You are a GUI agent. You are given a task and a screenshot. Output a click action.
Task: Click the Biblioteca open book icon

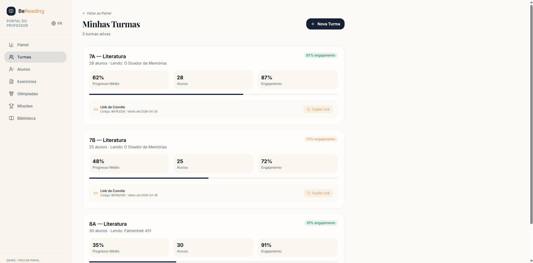[11, 118]
